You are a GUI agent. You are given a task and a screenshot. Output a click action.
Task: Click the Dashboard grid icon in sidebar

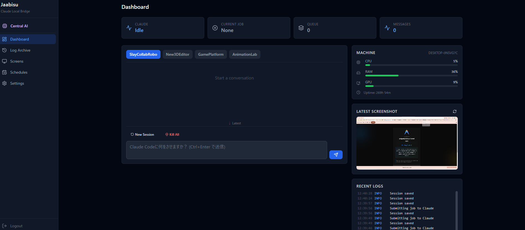pyautogui.click(x=4, y=39)
